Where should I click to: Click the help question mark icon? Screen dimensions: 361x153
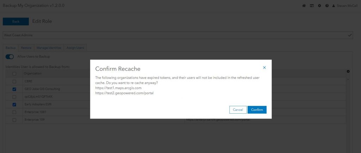tap(327, 6)
